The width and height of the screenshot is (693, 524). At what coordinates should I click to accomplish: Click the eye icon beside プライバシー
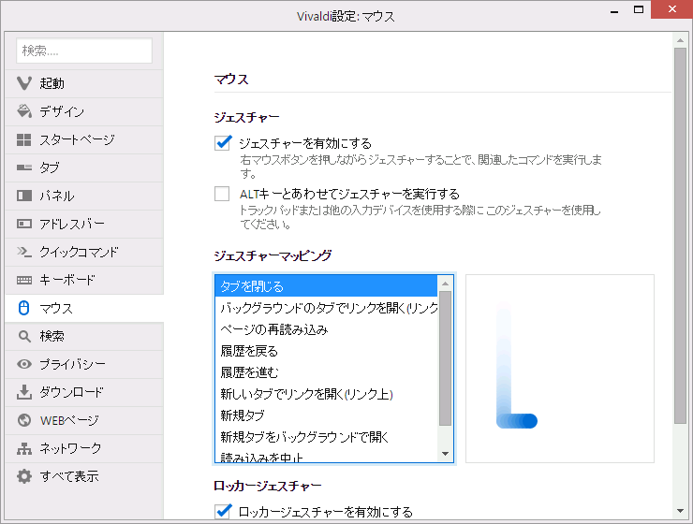[x=23, y=364]
